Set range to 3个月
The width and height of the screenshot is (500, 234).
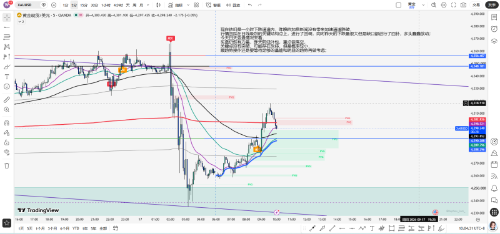click(52, 228)
